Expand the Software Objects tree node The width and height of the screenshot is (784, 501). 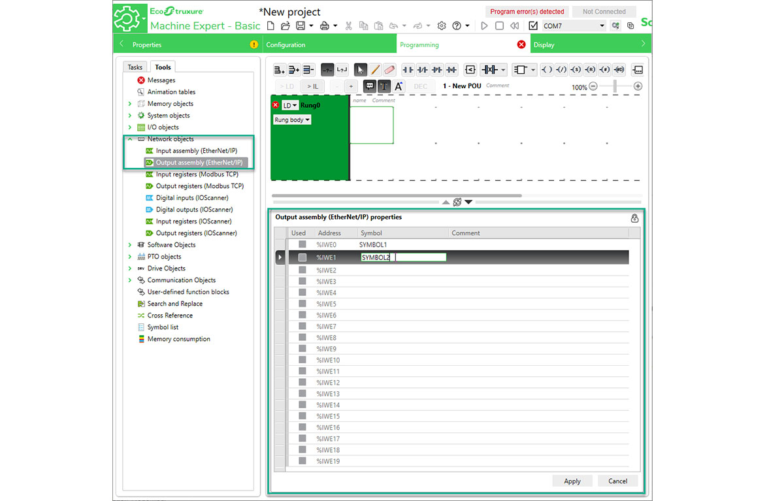click(x=130, y=245)
